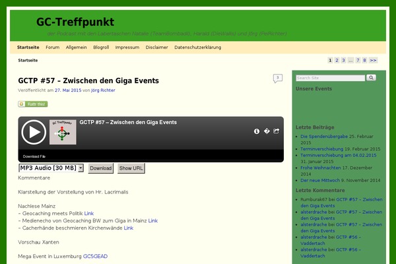This screenshot has height=264, width=396.
Task: Click the Flattr this! button
Action: (33, 104)
